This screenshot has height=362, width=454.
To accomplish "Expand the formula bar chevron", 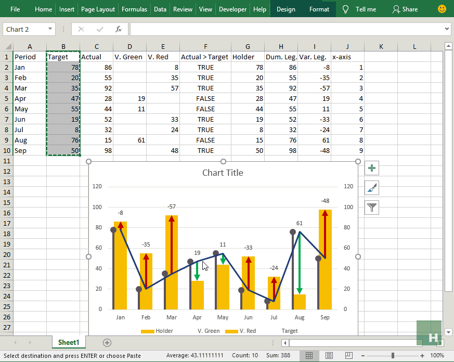I will [447, 29].
